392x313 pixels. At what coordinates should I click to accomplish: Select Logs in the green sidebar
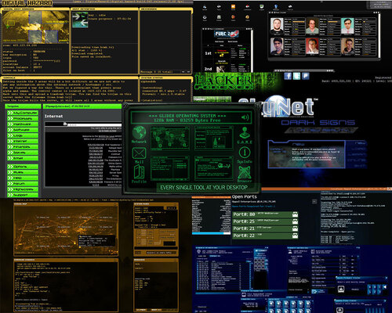pos(23,135)
